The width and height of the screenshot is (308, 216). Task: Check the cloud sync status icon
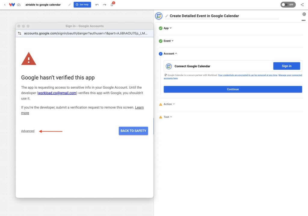click(x=19, y=5)
